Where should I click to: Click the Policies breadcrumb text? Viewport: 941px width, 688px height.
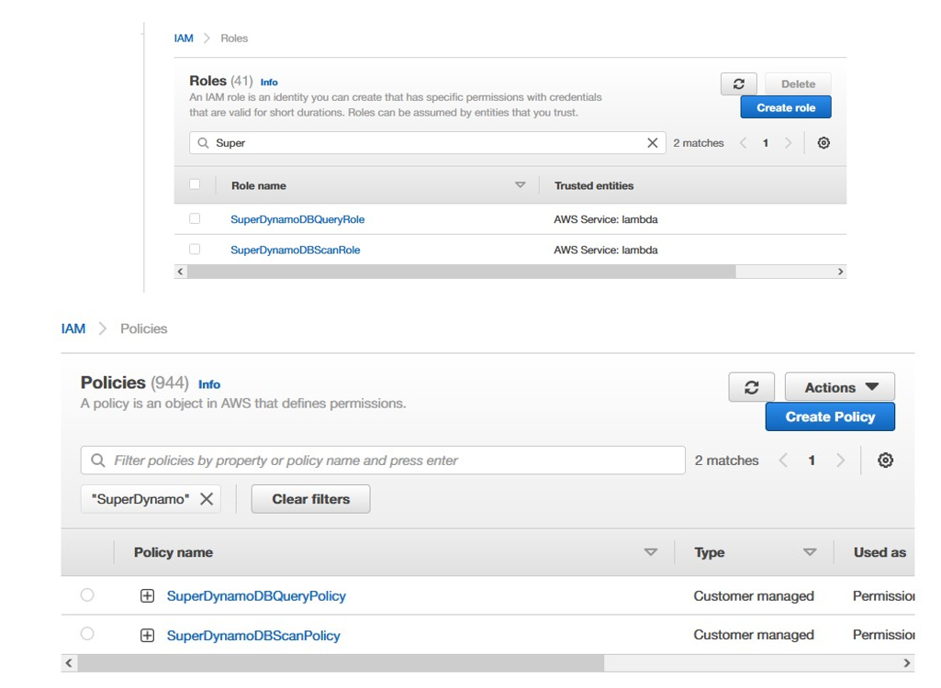pyautogui.click(x=143, y=328)
